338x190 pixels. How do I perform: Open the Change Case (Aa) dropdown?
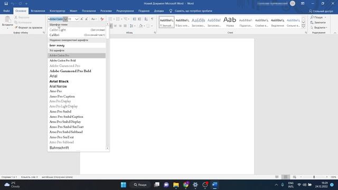coord(94,19)
